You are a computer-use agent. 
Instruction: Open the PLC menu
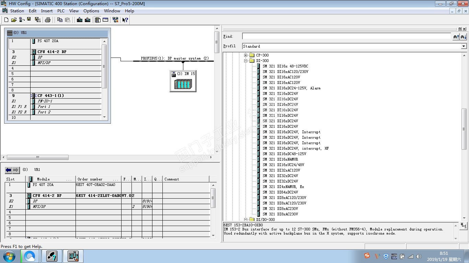pyautogui.click(x=61, y=11)
